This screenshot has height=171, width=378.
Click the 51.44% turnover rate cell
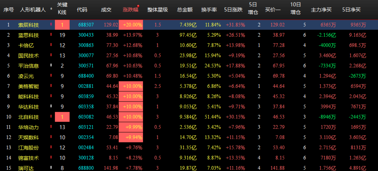click(213, 117)
